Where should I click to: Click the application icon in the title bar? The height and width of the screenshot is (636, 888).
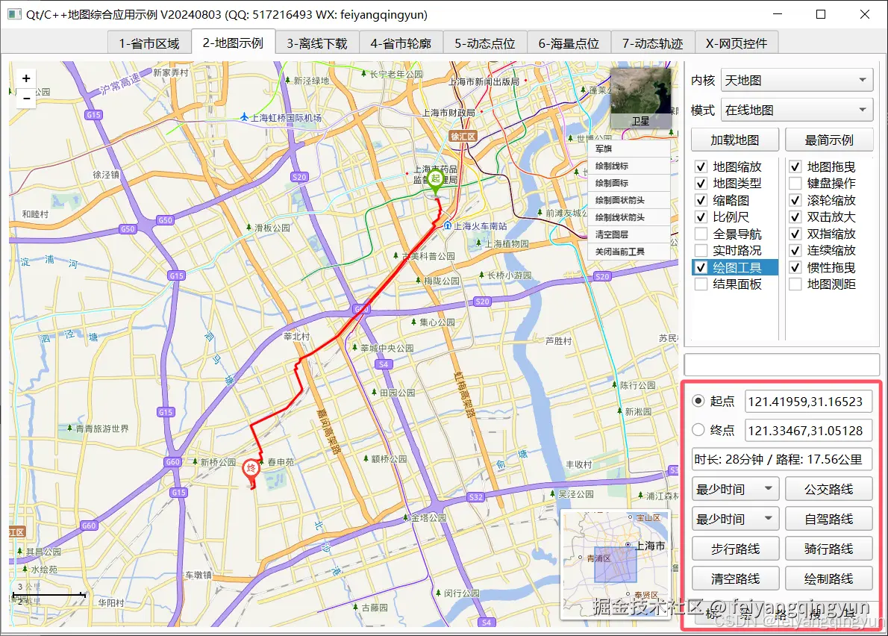(x=13, y=14)
